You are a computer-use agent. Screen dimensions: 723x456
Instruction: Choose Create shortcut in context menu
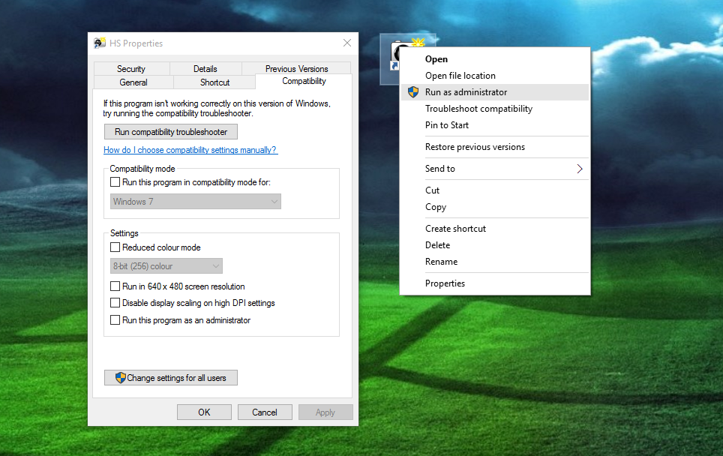[495, 229]
